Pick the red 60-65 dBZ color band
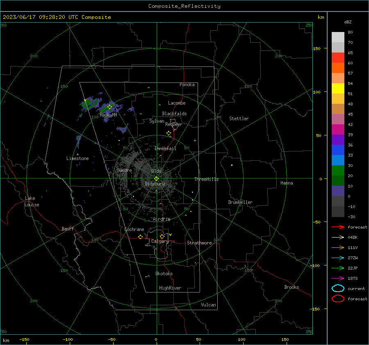The width and height of the screenshot is (369, 345). (x=338, y=58)
